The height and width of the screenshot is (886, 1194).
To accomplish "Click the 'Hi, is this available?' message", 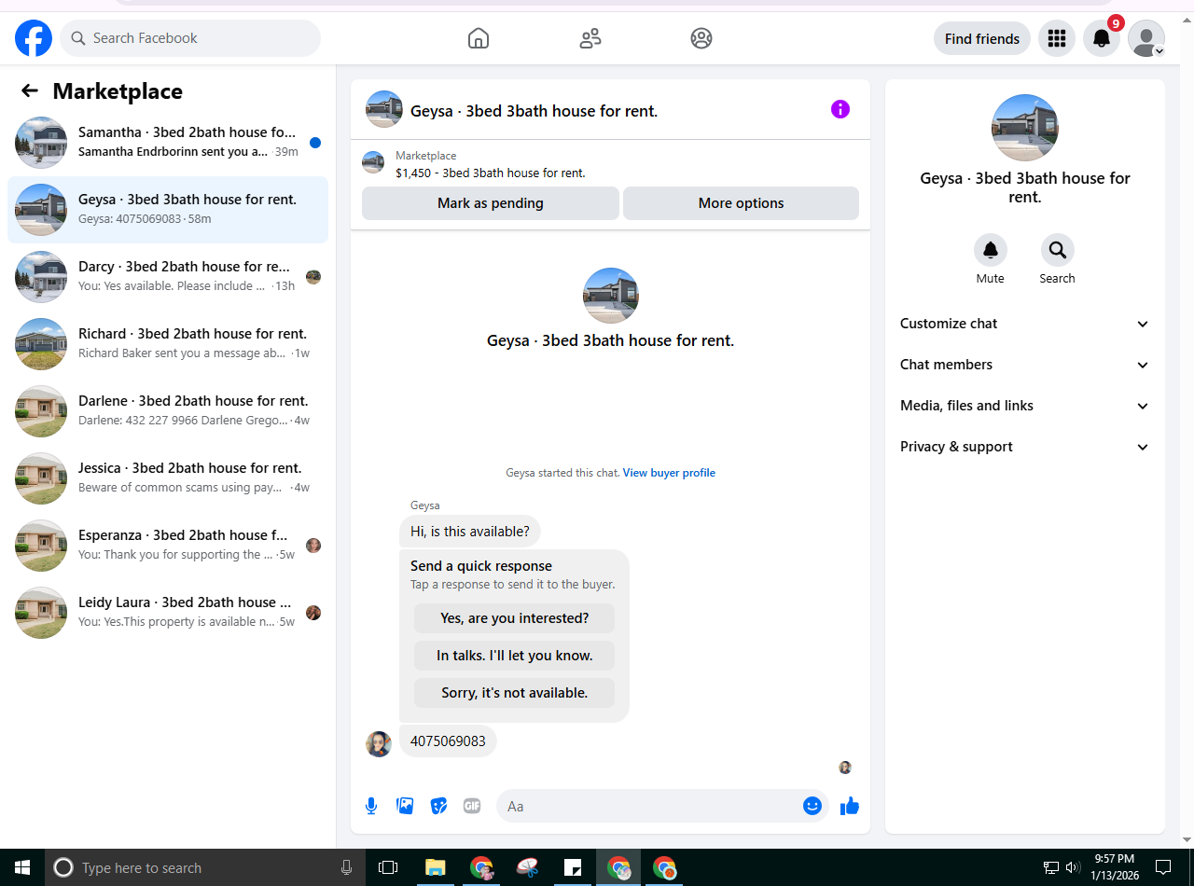I will pyautogui.click(x=470, y=532).
